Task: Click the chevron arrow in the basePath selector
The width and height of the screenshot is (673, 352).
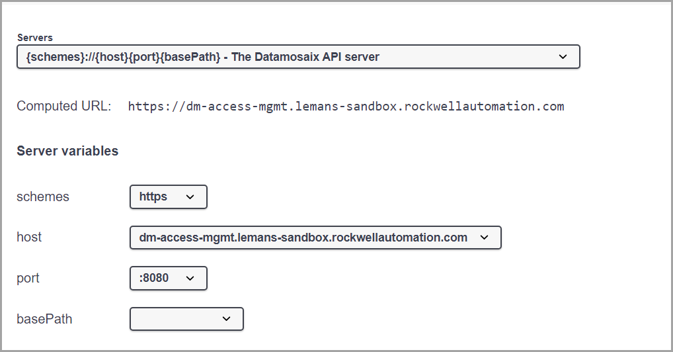Action: click(x=226, y=319)
